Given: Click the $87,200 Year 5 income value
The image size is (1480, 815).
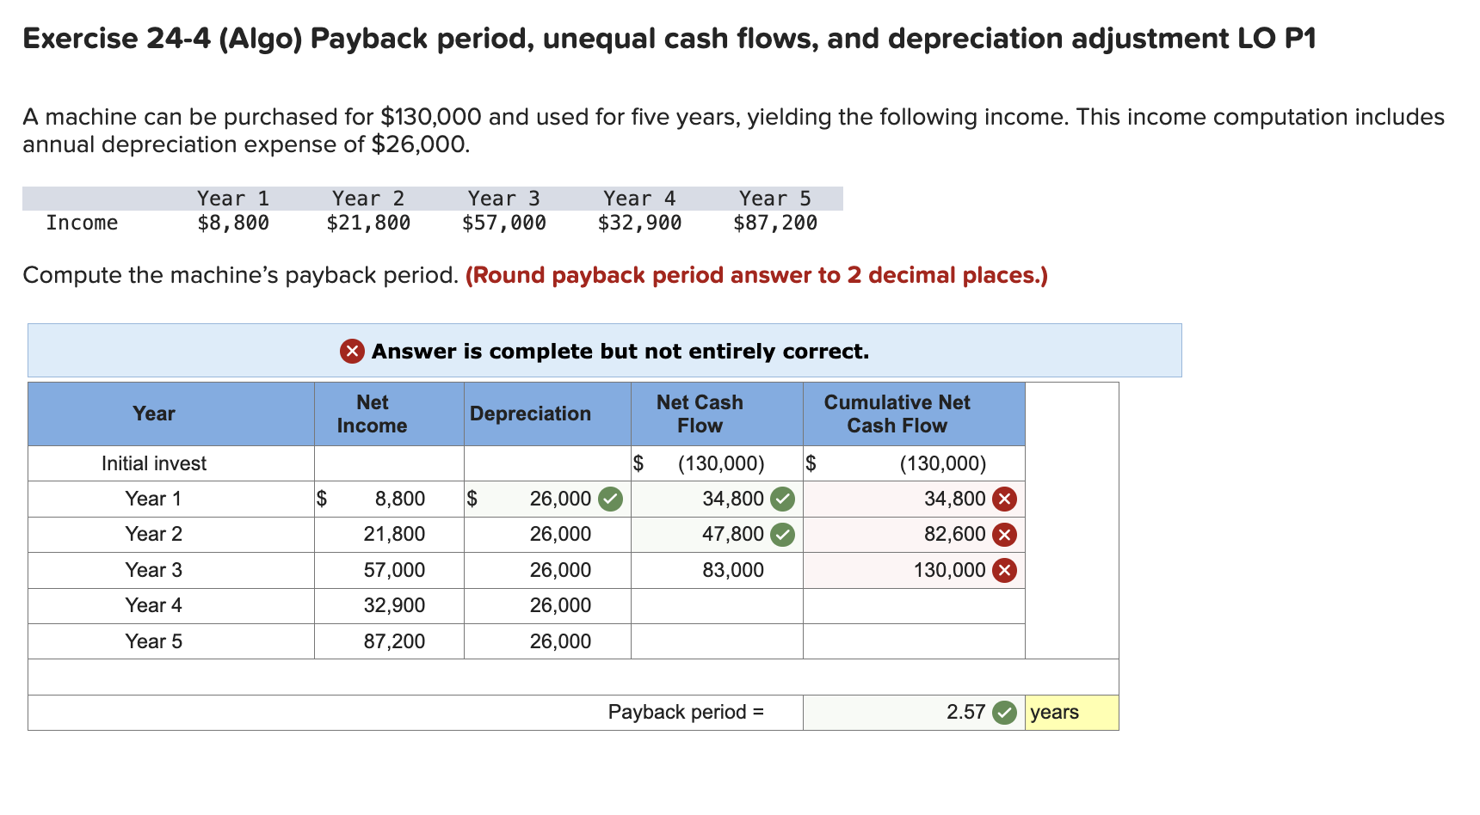Looking at the screenshot, I should click(x=775, y=224).
